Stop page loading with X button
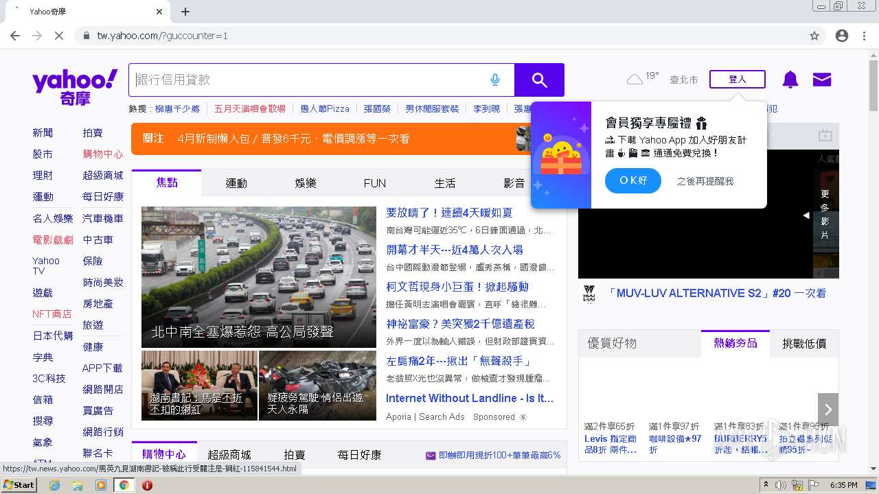The image size is (879, 494). click(59, 36)
